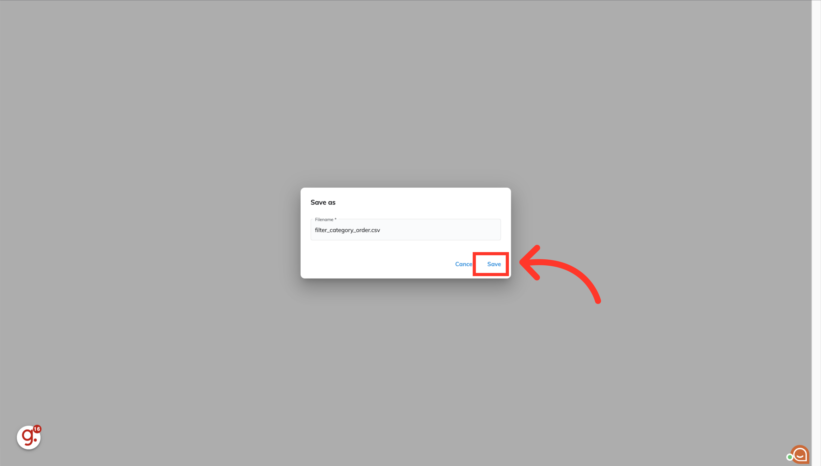821x466 pixels.
Task: Click the Save button in dialog
Action: point(493,264)
